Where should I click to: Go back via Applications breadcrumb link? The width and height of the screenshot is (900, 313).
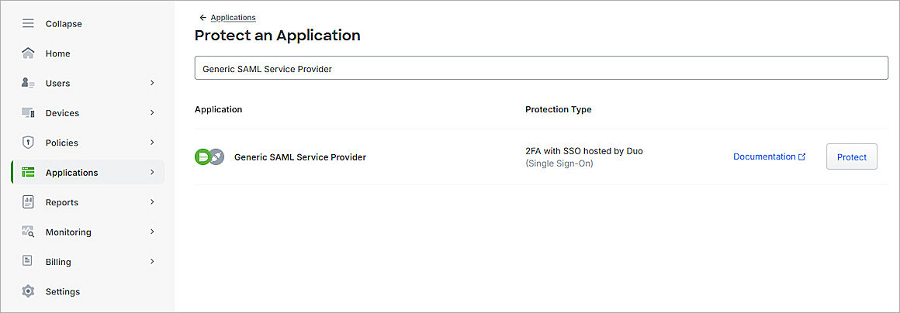(233, 18)
